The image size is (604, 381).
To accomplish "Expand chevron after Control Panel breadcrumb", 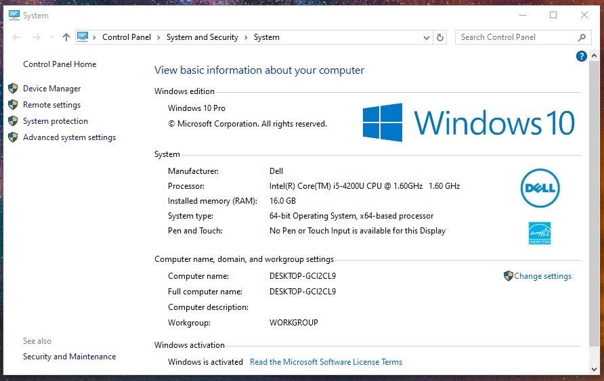I will pyautogui.click(x=158, y=38).
